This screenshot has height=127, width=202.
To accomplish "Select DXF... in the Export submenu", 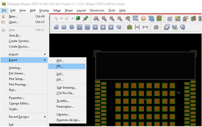I will pyautogui.click(x=67, y=74).
